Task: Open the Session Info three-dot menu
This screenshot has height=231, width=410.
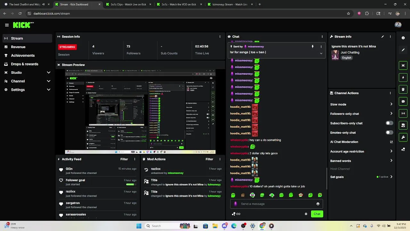Action: coord(220,37)
